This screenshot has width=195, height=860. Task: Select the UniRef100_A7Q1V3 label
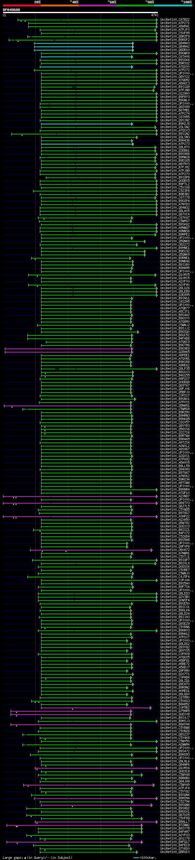[175, 131]
